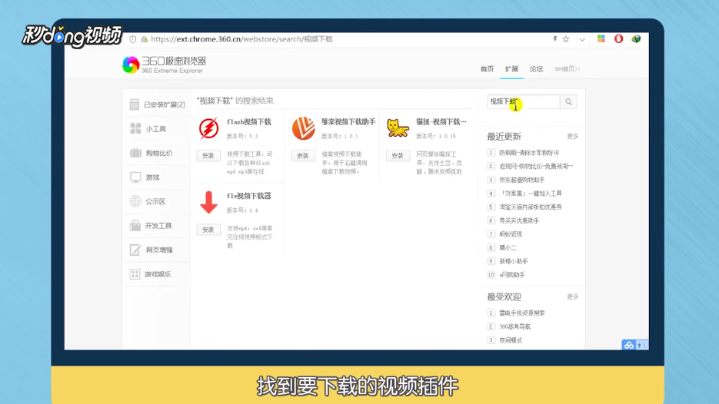719x404 pixels.
Task: Click the 公示区 globe icon
Action: pos(135,201)
